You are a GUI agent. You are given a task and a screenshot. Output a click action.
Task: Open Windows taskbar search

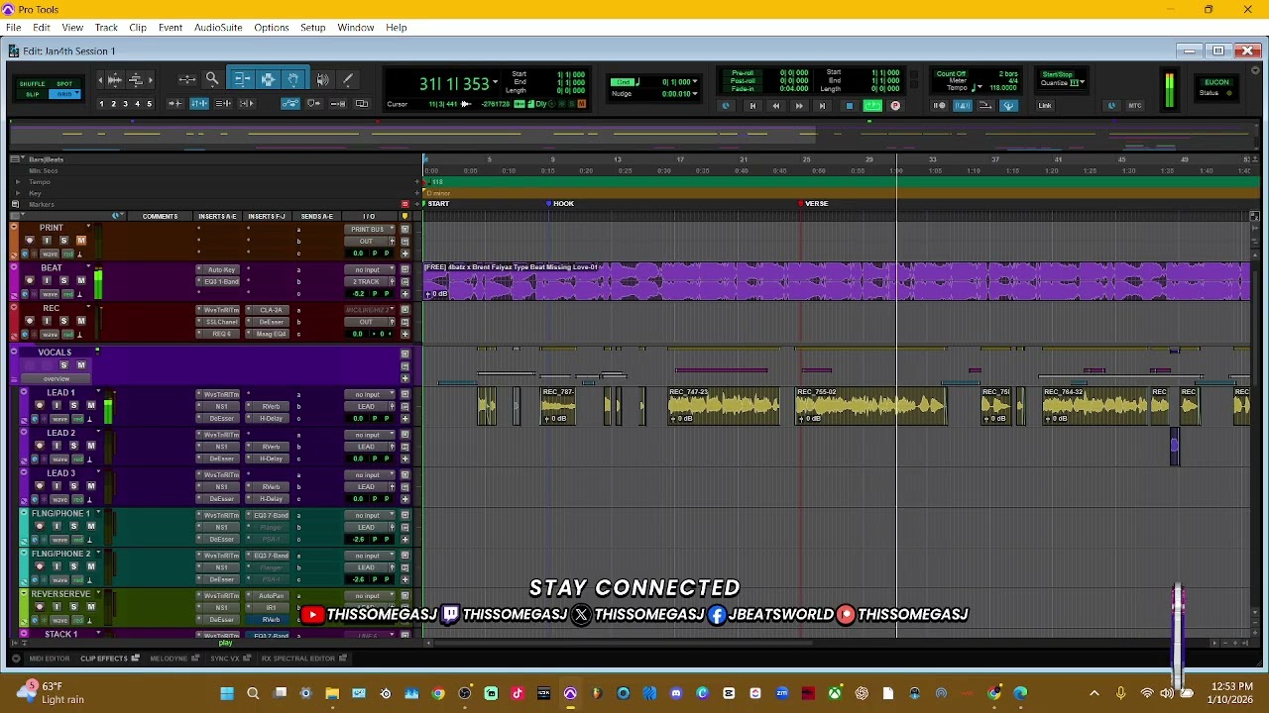(x=253, y=693)
